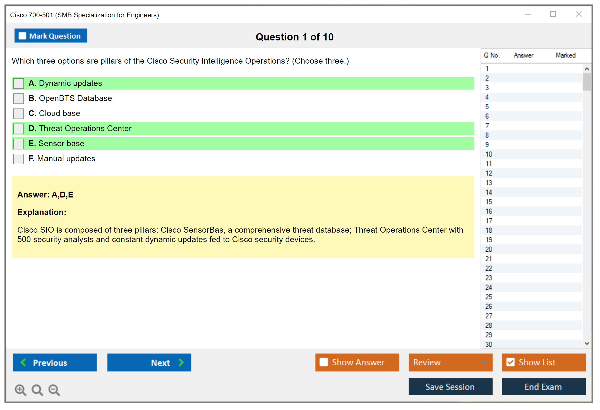Close the Cisco 700-501 window

pos(579,14)
